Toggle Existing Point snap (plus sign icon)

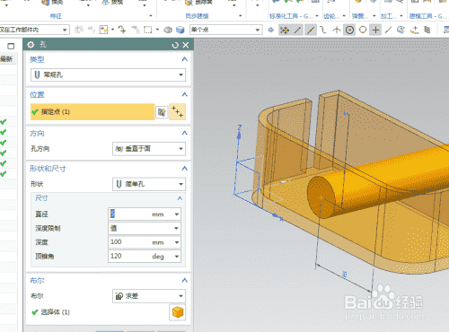pyautogui.click(x=375, y=30)
